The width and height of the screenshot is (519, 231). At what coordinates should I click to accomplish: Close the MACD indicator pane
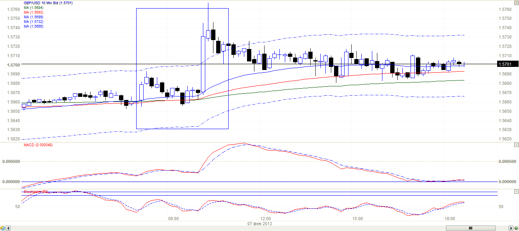pyautogui.click(x=516, y=145)
